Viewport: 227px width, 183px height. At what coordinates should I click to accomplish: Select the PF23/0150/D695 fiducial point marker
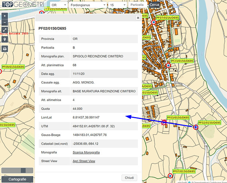click(x=168, y=66)
